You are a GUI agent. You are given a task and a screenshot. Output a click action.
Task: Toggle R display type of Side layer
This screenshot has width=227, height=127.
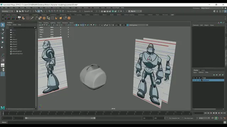point(199,78)
